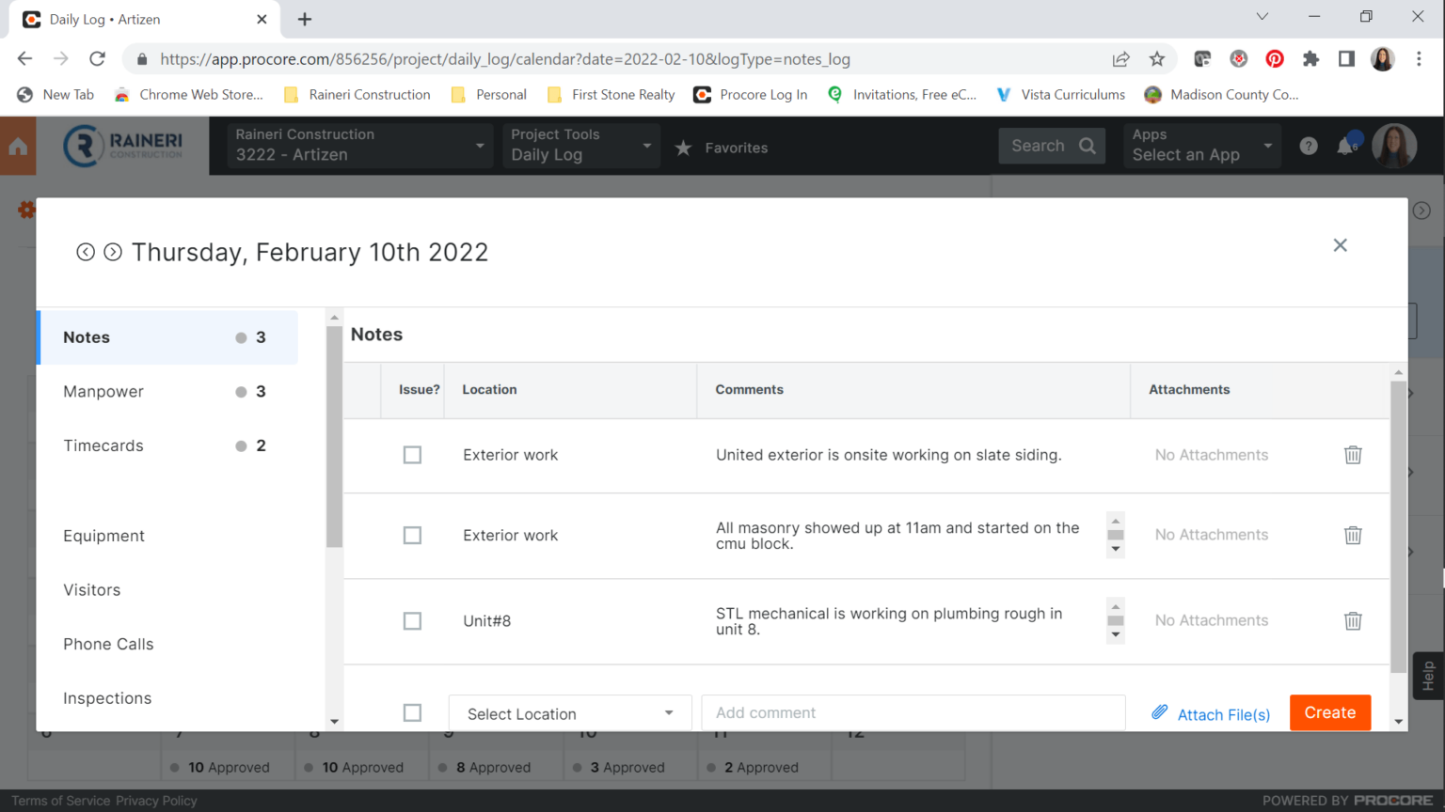
Task: Click the Favorites star icon
Action: [684, 148]
